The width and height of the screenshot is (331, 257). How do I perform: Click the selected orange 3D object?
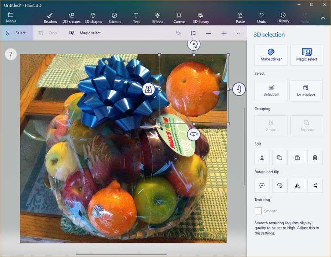click(193, 89)
